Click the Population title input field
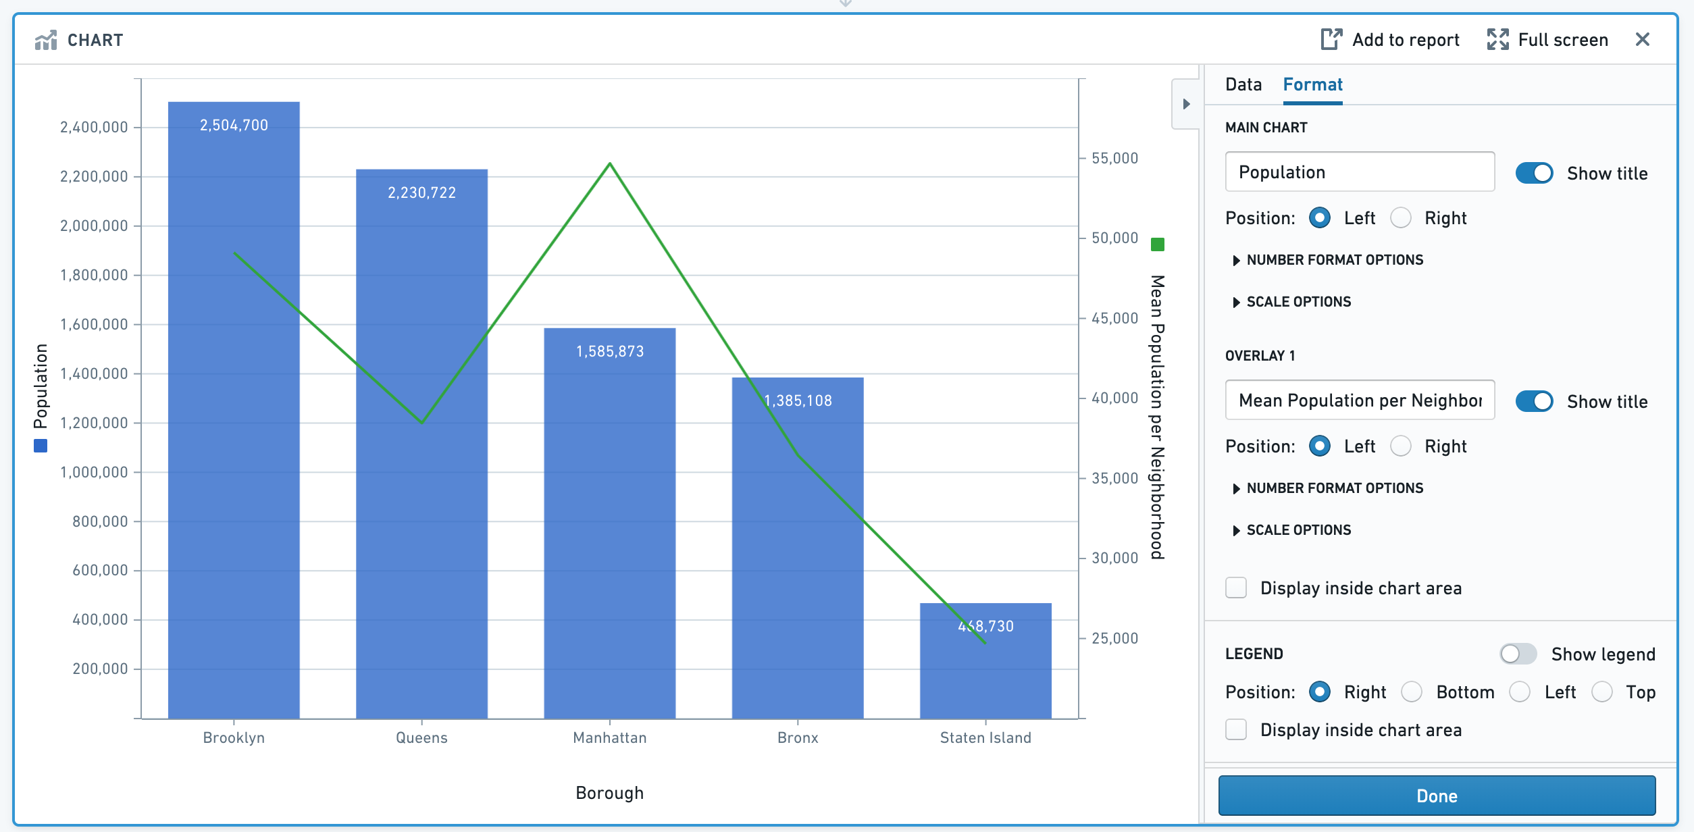 tap(1360, 172)
